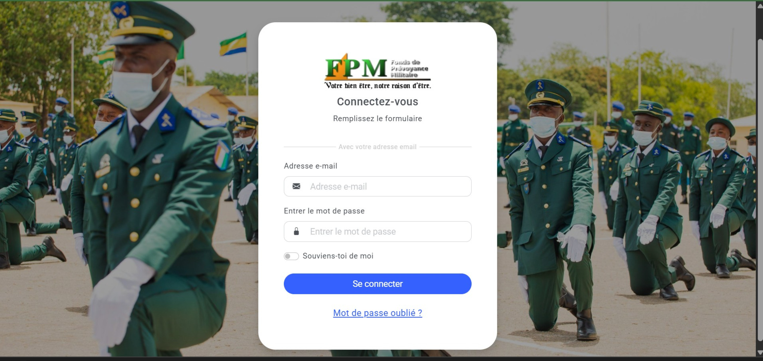
Task: Click the scrollbar up arrow
Action: point(760,6)
